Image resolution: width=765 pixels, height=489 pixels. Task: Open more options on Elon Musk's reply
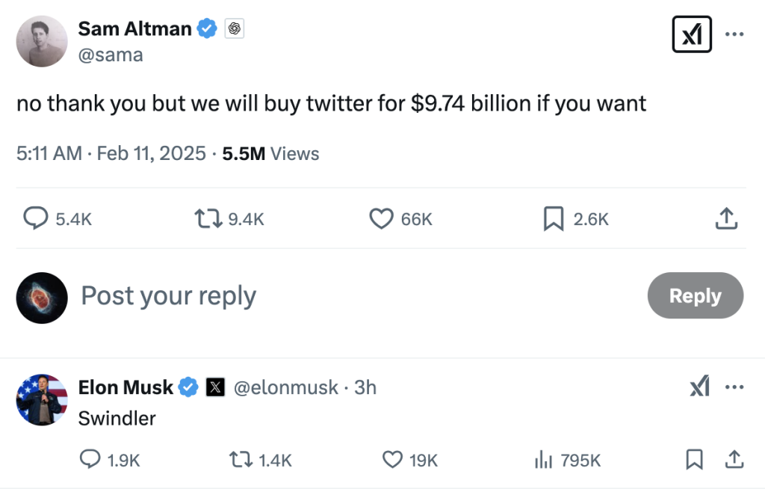(735, 387)
